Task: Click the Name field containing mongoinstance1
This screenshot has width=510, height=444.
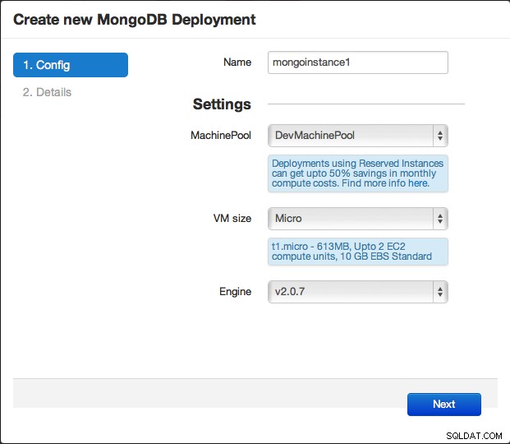Action: click(x=358, y=62)
